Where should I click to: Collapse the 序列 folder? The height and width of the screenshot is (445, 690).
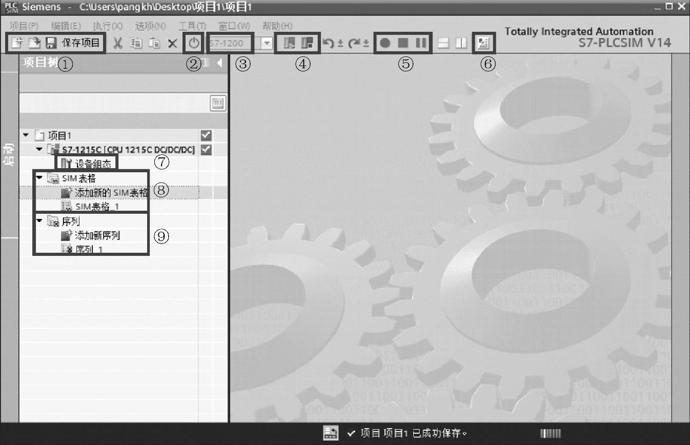[x=39, y=220]
